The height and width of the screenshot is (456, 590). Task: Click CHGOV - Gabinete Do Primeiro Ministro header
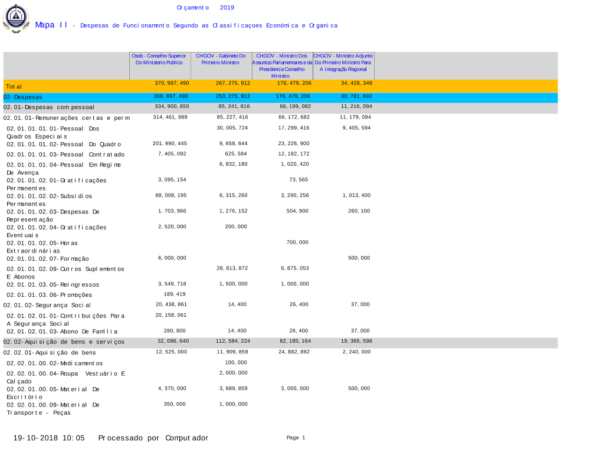click(221, 58)
